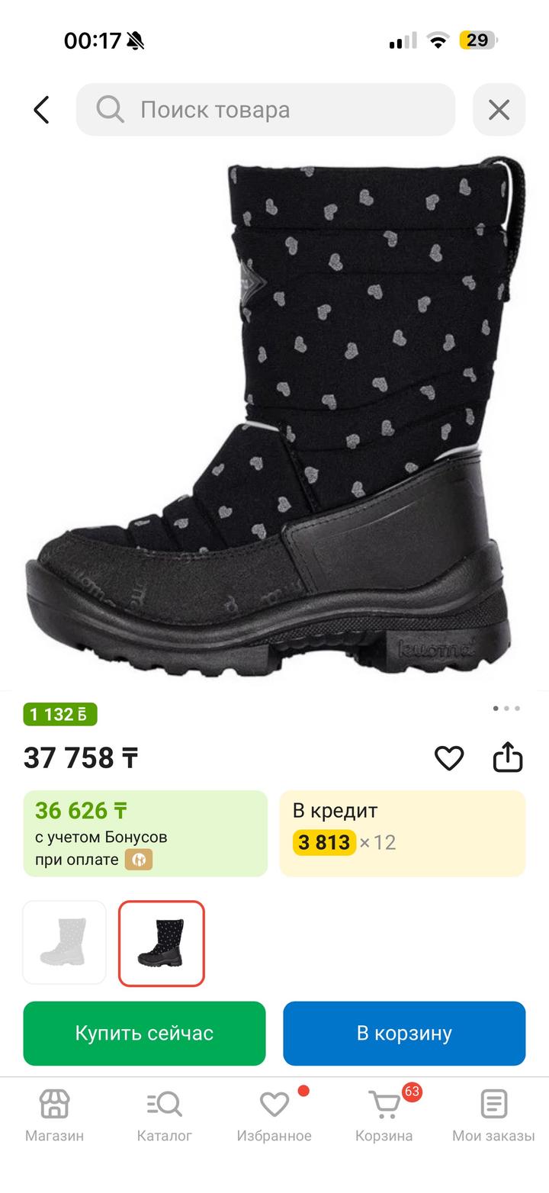Select the black boot color thumbnail
The image size is (549, 1193).
pos(162,943)
